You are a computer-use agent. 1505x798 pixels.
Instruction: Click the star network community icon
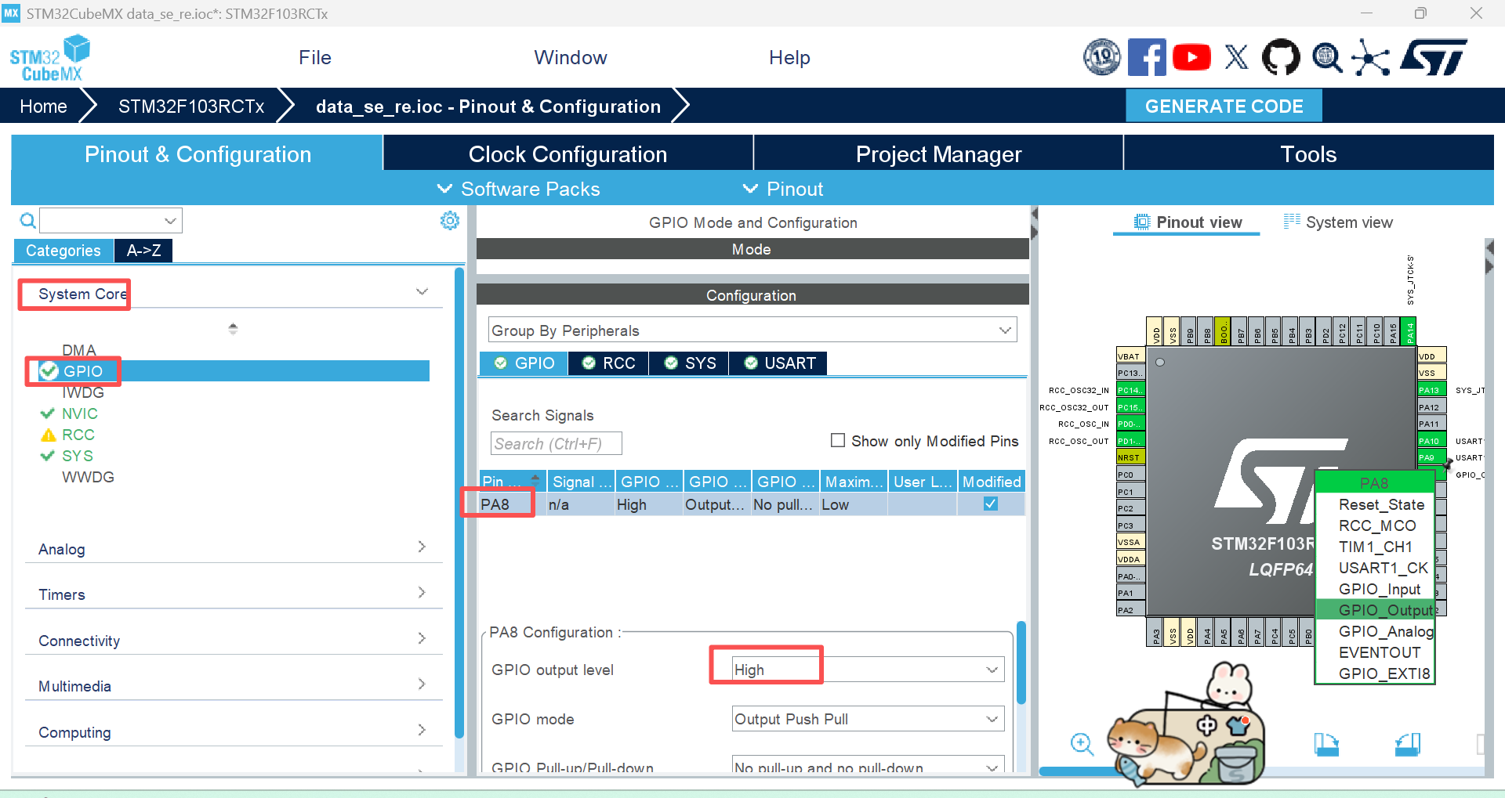pos(1371,57)
